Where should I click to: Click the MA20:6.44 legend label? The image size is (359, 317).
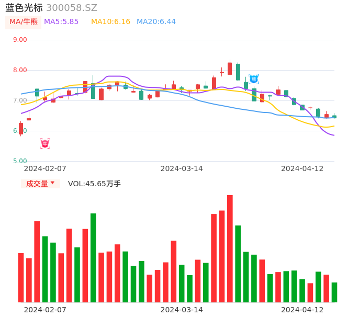coord(156,22)
